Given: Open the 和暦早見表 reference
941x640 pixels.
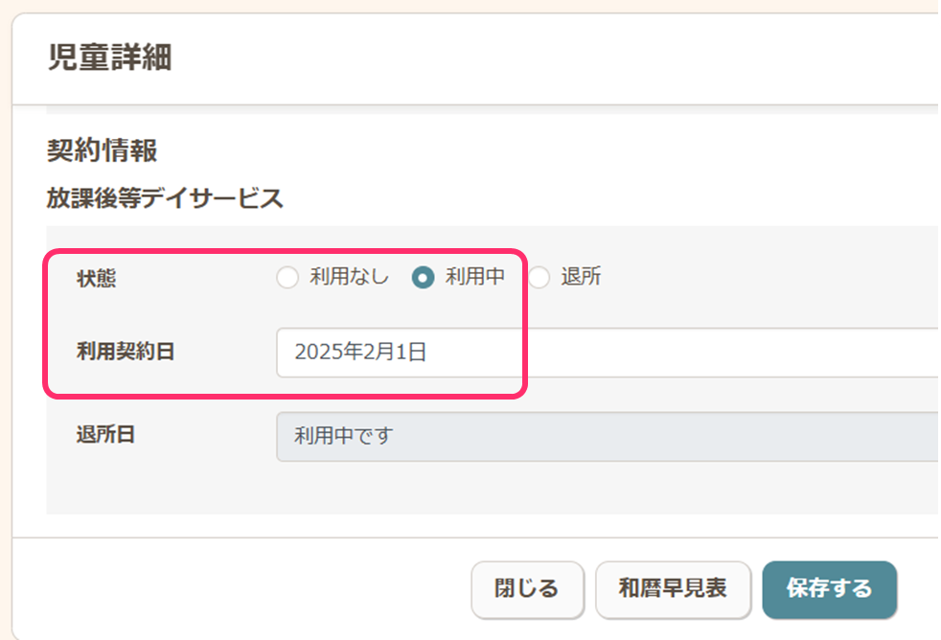Looking at the screenshot, I should click(x=673, y=588).
